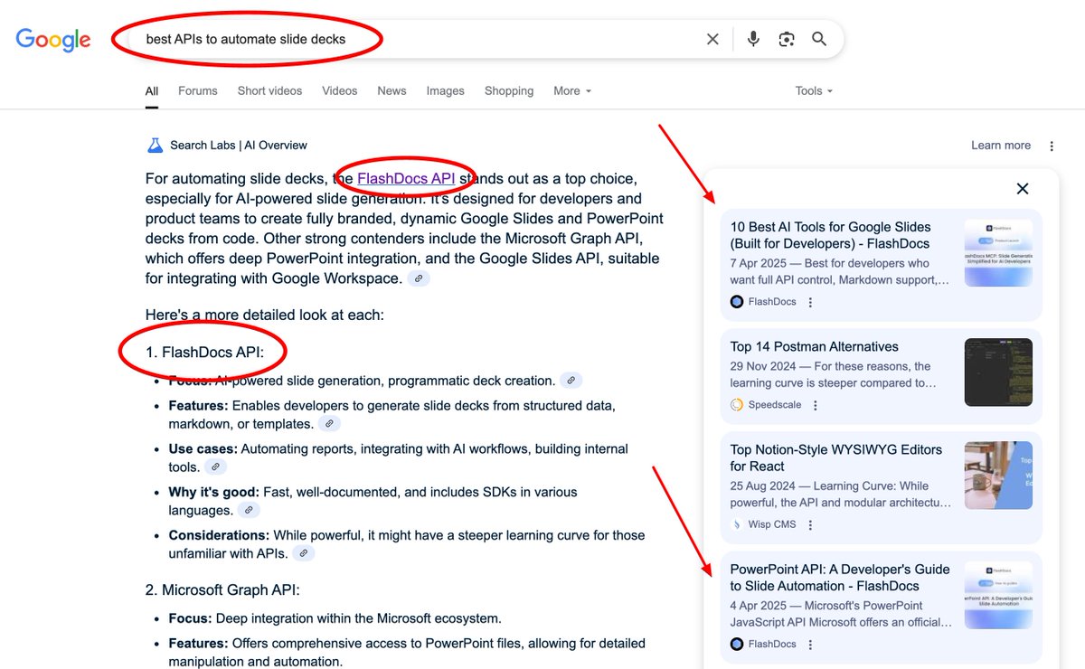The image size is (1085, 669).
Task: Open the Tools dropdown
Action: click(814, 91)
